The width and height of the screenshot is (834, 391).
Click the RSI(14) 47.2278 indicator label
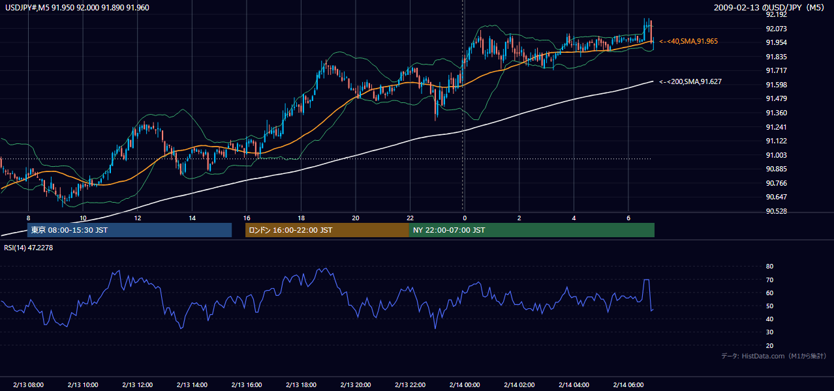[x=29, y=247]
